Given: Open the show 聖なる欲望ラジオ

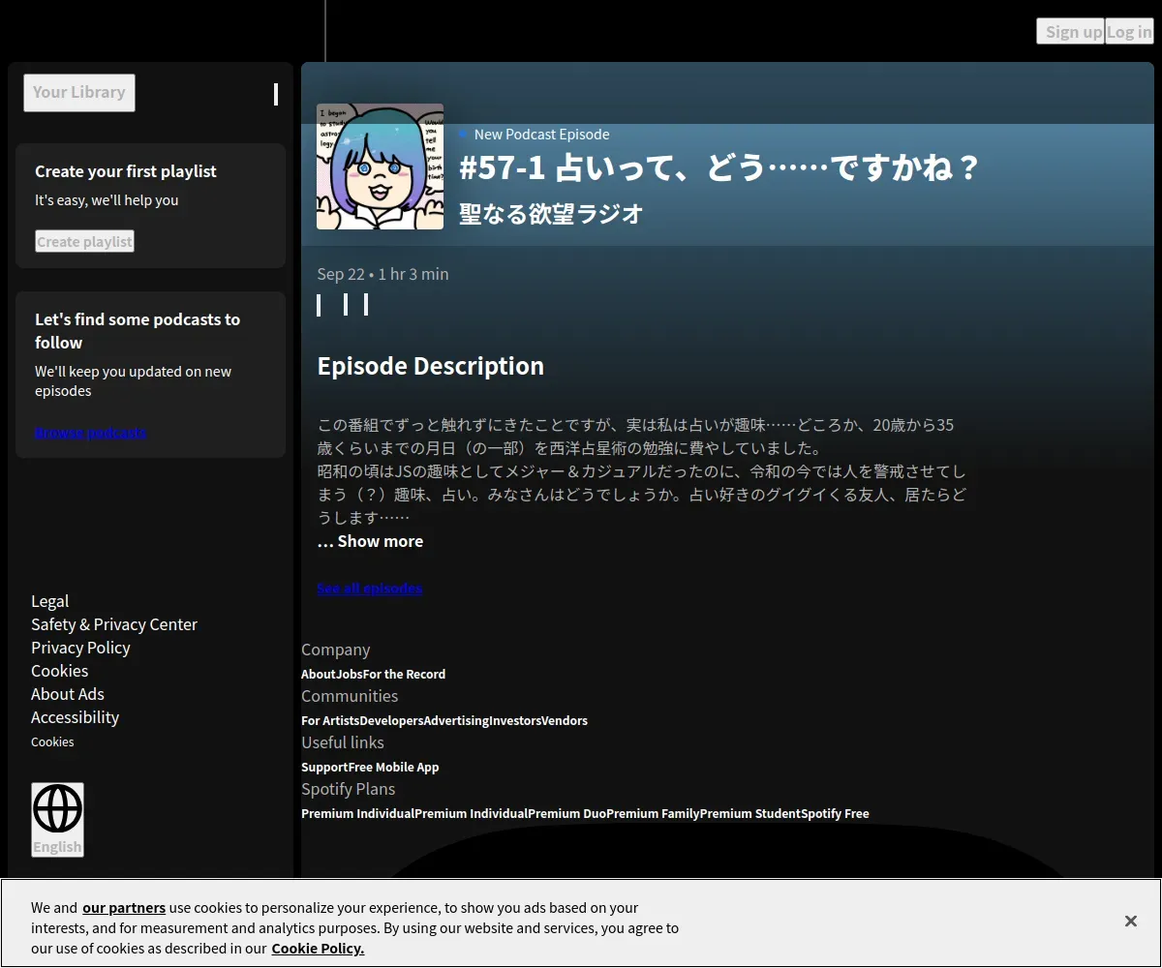Looking at the screenshot, I should (551, 214).
